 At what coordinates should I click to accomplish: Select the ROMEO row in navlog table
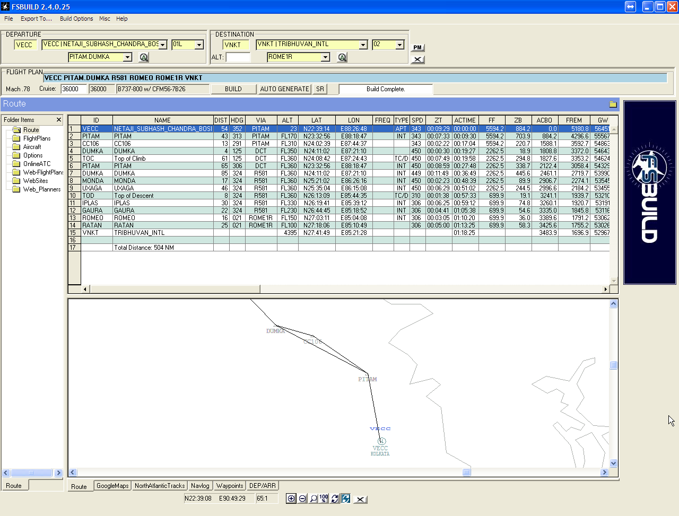339,218
